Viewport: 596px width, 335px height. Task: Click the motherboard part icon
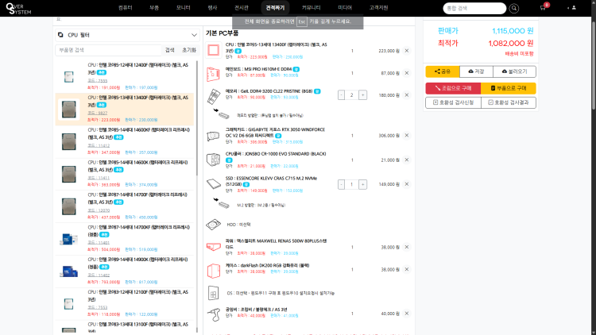213,73
